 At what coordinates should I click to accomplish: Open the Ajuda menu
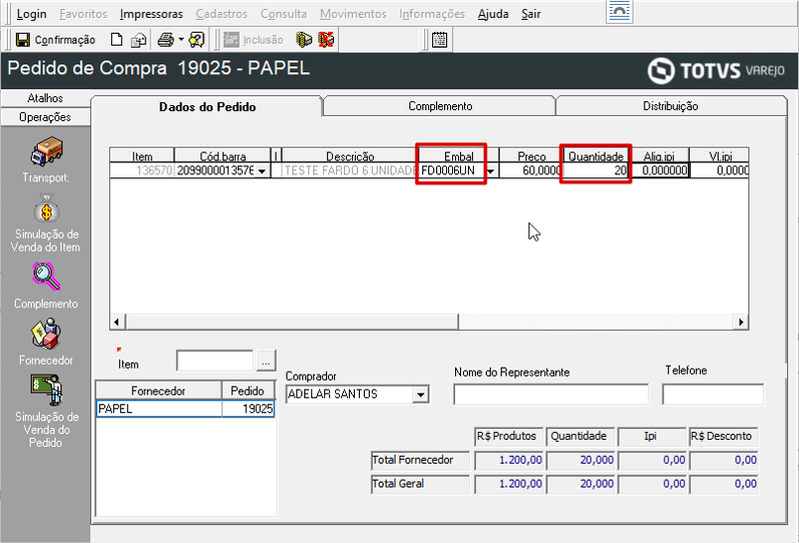[493, 14]
